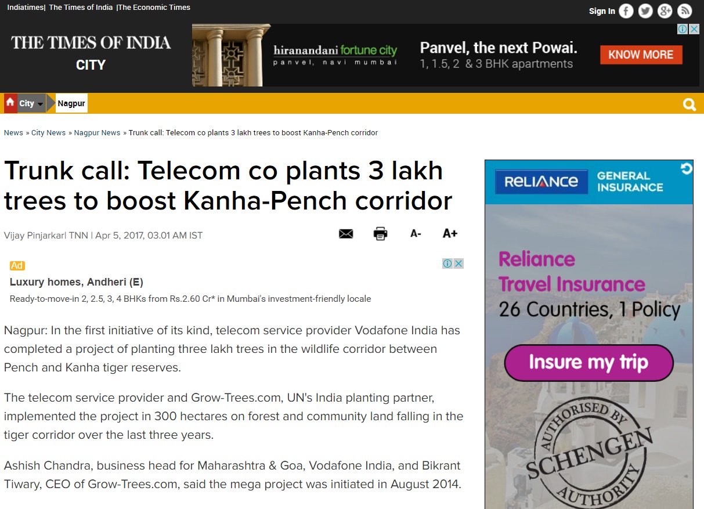The width and height of the screenshot is (704, 509).
Task: Open the Sign In link
Action: click(602, 11)
